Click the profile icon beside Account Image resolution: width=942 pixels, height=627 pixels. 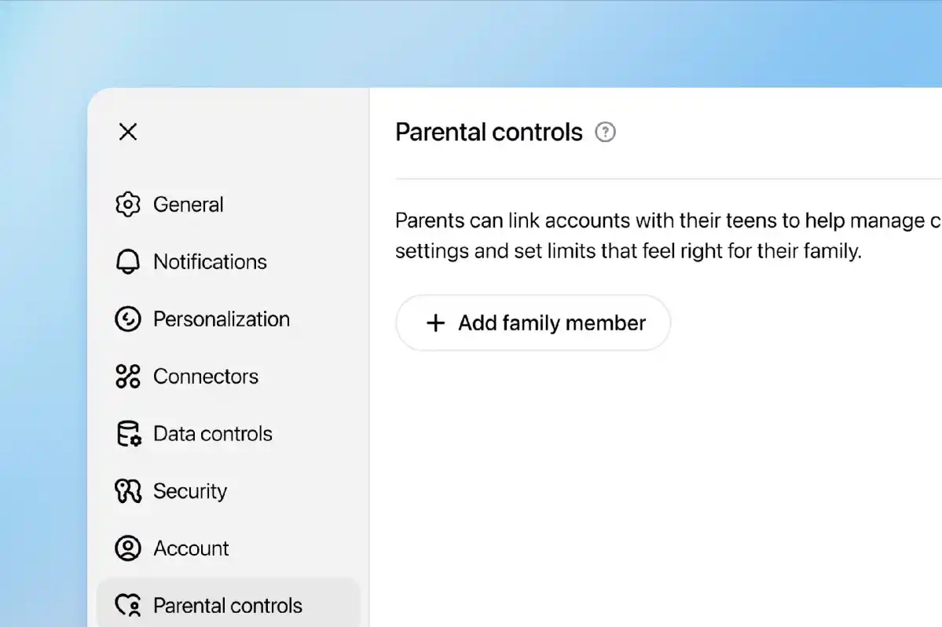pyautogui.click(x=127, y=548)
